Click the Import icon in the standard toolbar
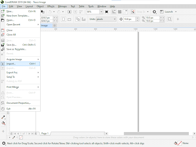The width and height of the screenshot is (196, 147). coord(69,12)
